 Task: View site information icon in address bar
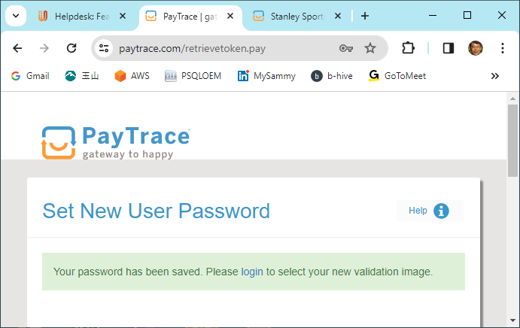(104, 48)
